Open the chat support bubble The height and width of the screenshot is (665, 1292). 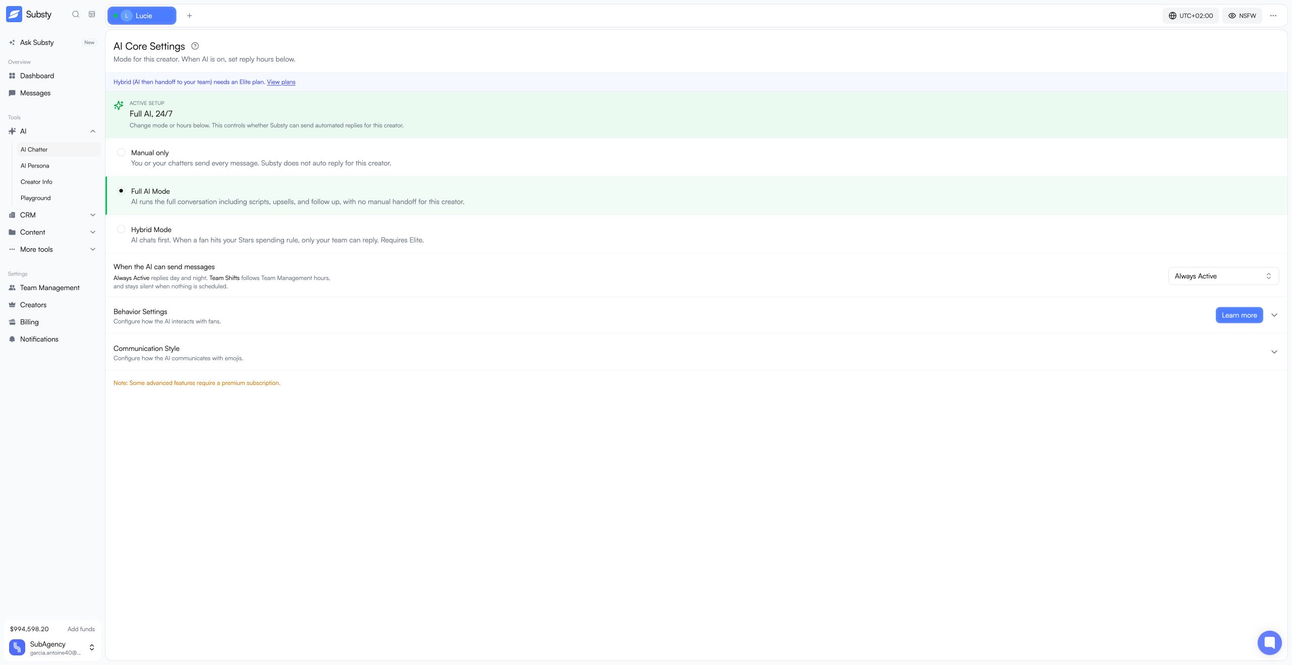pyautogui.click(x=1270, y=643)
